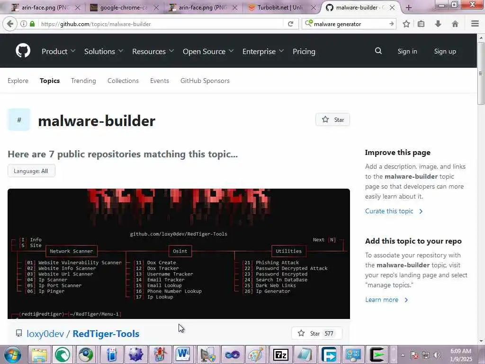Star the RedTiger-Tools repository

coord(317,333)
